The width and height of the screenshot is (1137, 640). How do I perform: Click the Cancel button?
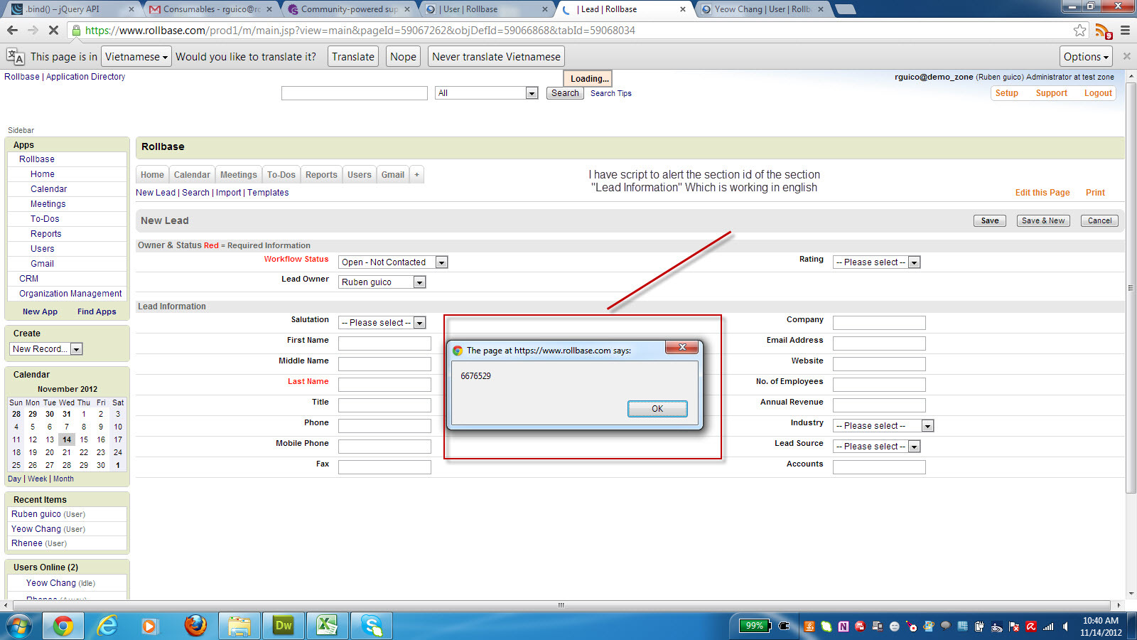click(1099, 220)
